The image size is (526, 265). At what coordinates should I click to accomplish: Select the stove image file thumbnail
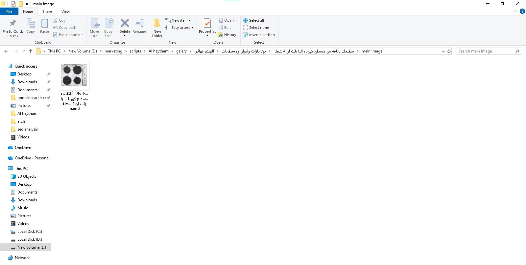click(74, 75)
